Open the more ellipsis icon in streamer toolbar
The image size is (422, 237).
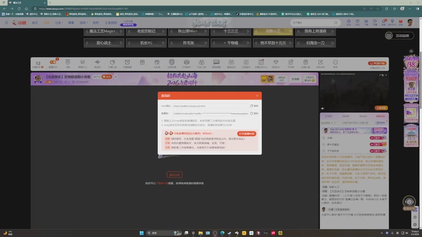335,62
